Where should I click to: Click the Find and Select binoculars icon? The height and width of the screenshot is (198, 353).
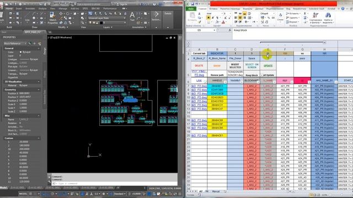coord(328,15)
